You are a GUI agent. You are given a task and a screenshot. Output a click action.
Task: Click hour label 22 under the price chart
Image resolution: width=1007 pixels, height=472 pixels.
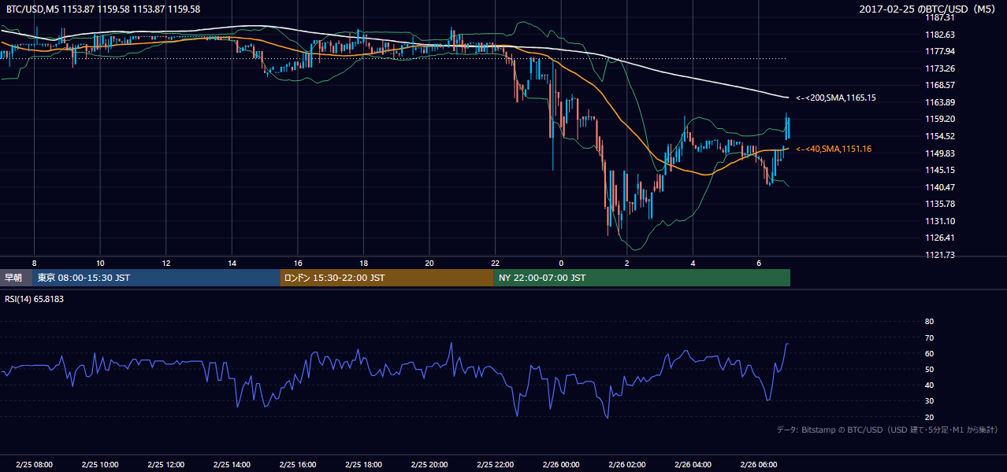tap(495, 263)
